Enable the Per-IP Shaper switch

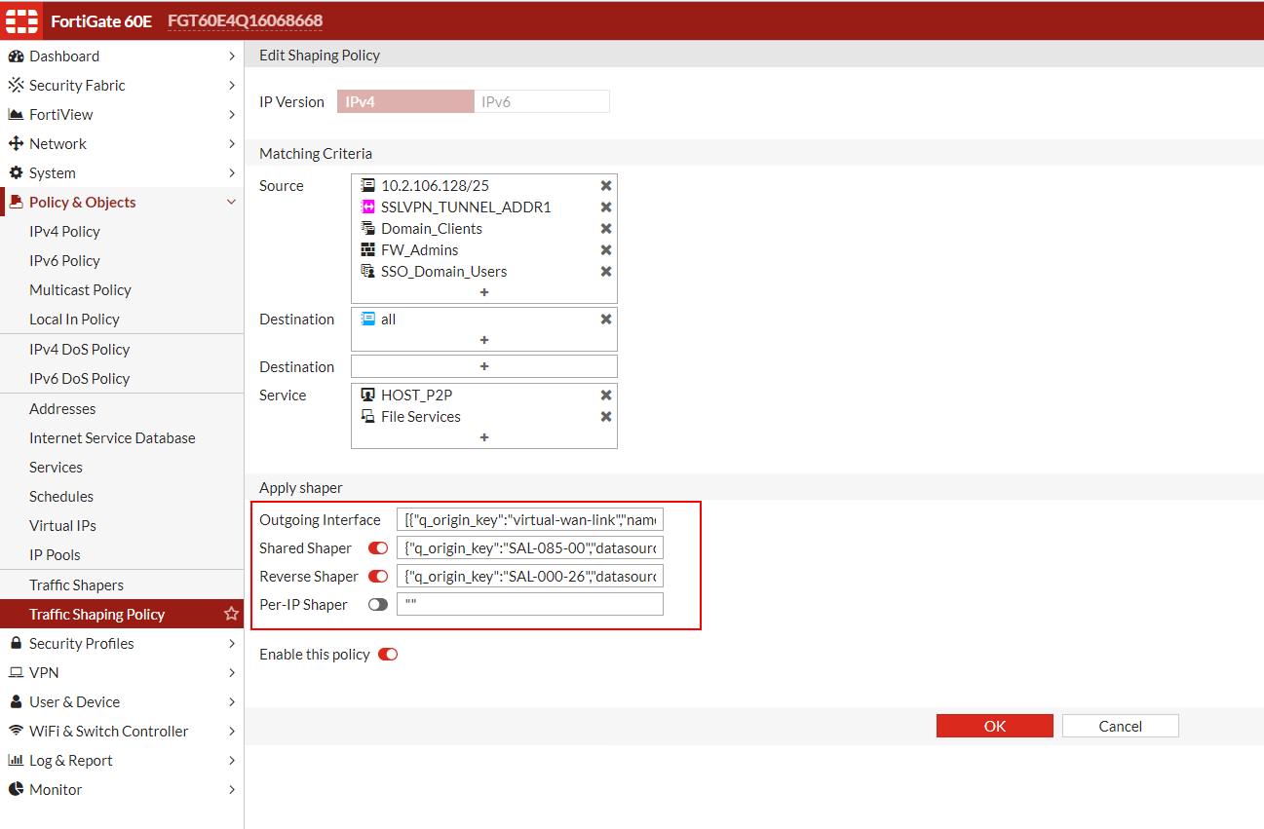point(378,605)
